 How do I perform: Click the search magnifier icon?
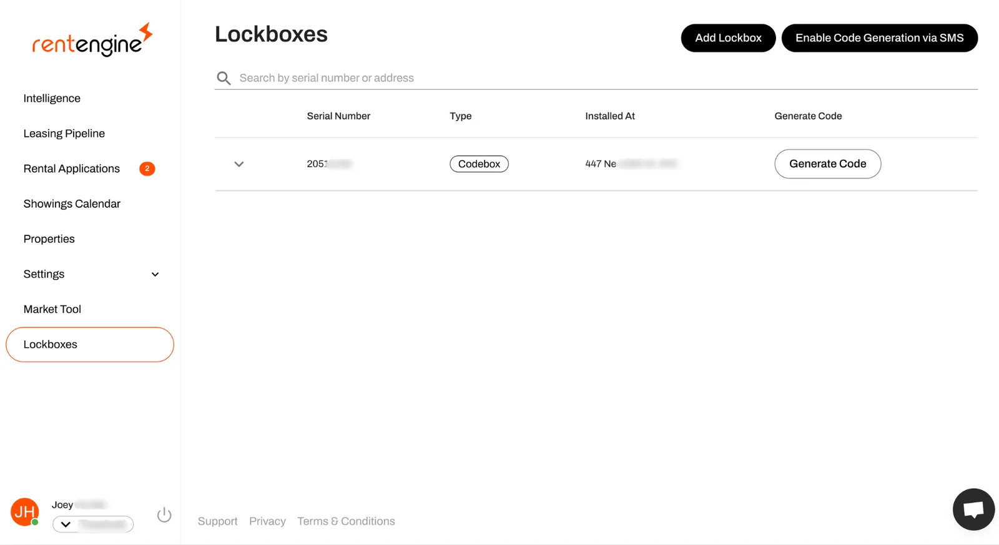click(224, 77)
